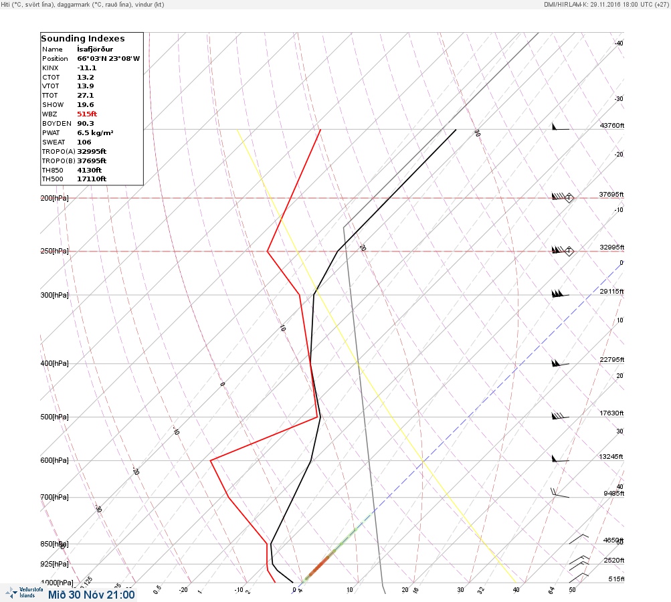Select the station name Ísafjörður
The height and width of the screenshot is (602, 671).
click(x=95, y=49)
